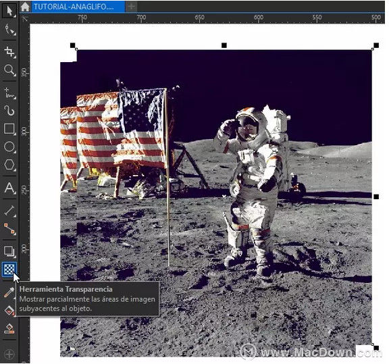Viewport: 389px width, 364px height.
Task: Select the Parallel Dimension line tool
Action: (9, 211)
